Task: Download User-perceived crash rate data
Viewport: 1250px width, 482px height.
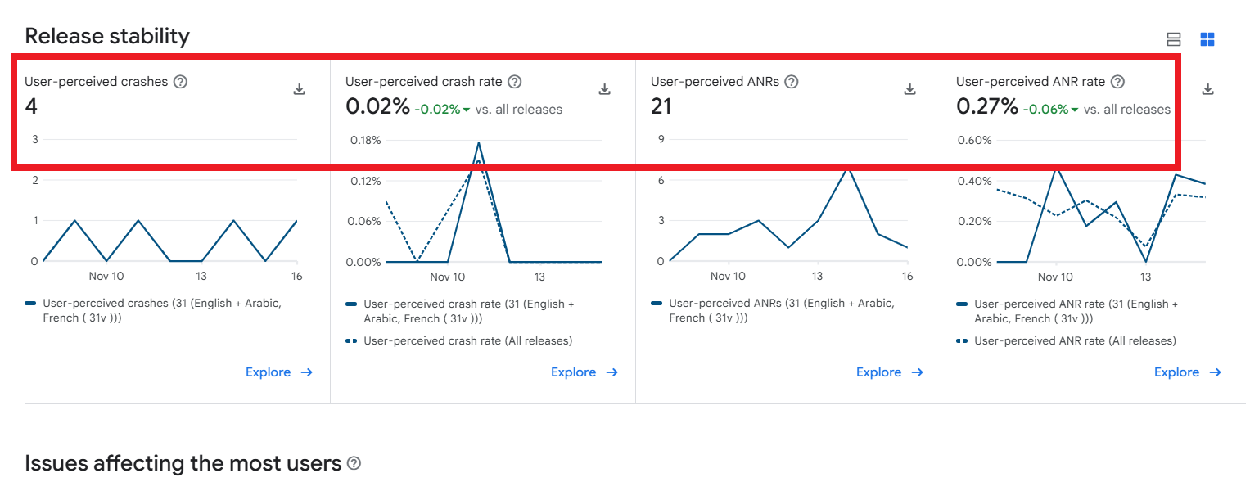Action: coord(605,89)
